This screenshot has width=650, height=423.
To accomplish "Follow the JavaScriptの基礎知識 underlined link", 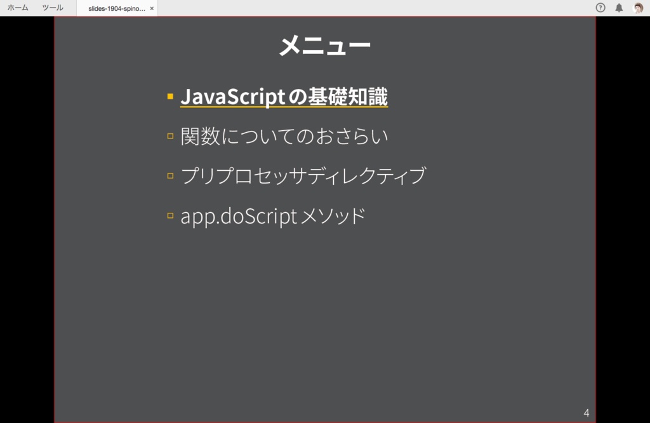I will (x=284, y=96).
